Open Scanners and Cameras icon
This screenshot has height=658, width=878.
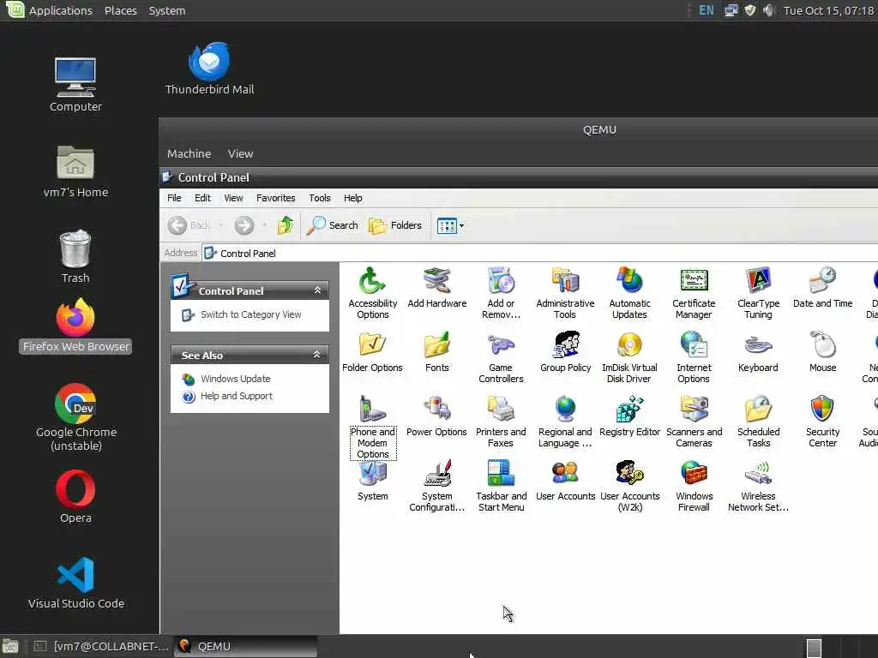(x=694, y=422)
